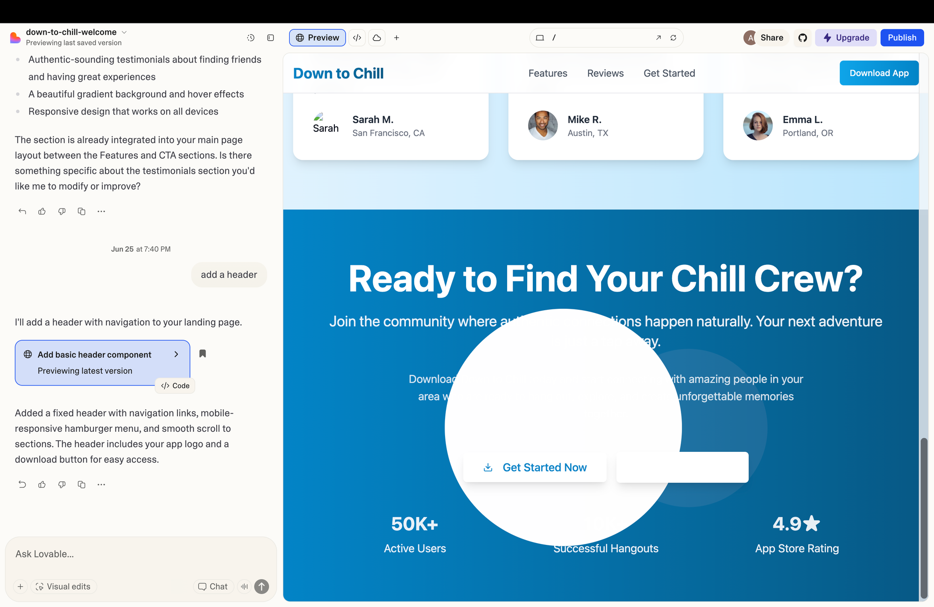The height and width of the screenshot is (607, 934).
Task: Go to Reviews nav link
Action: point(605,73)
